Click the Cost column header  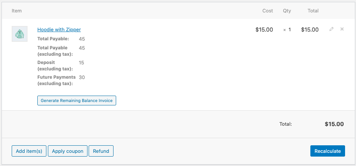(x=267, y=11)
